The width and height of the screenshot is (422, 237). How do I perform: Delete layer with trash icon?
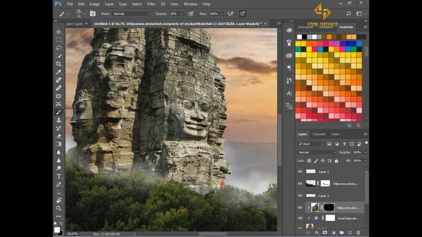click(x=358, y=232)
